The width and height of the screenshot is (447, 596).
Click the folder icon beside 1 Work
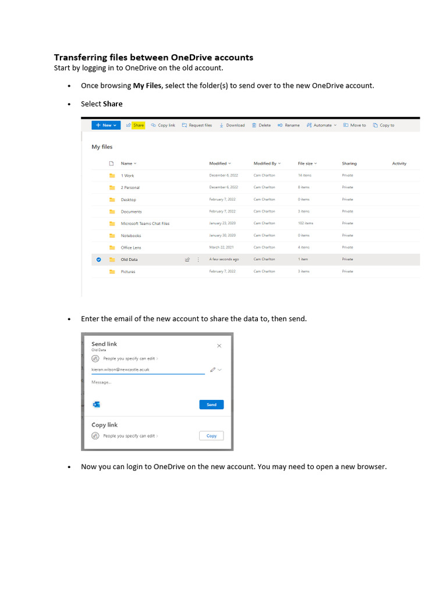coord(112,176)
